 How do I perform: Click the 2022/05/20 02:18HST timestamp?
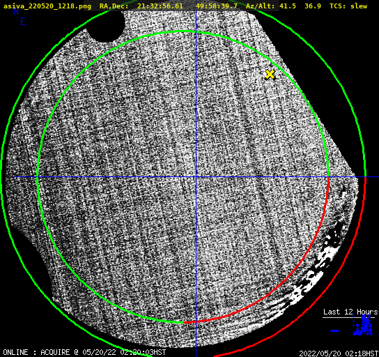pos(339,354)
